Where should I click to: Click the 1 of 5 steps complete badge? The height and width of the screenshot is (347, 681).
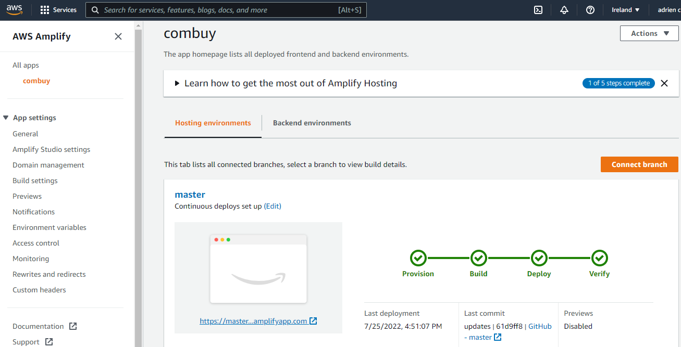pyautogui.click(x=618, y=83)
